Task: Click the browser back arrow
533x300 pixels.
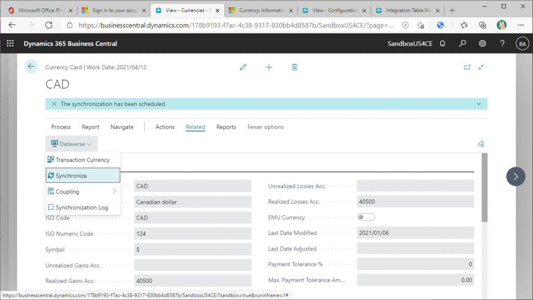Action: pyautogui.click(x=12, y=25)
